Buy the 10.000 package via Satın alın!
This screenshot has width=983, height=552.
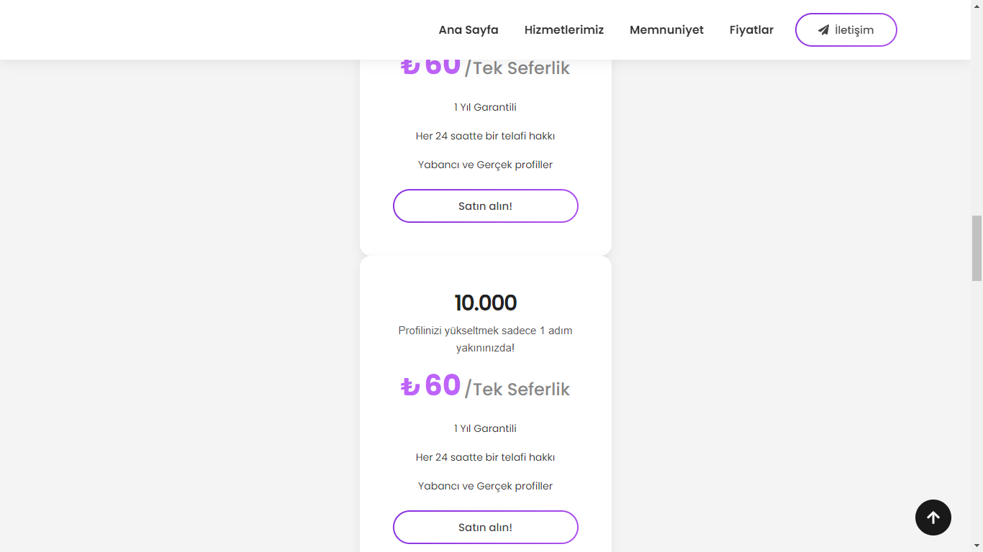[486, 527]
